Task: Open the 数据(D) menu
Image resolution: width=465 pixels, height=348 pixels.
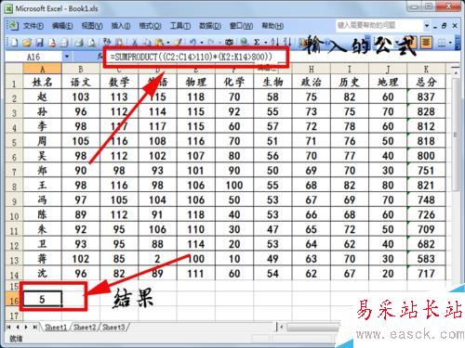Action: (x=210, y=26)
